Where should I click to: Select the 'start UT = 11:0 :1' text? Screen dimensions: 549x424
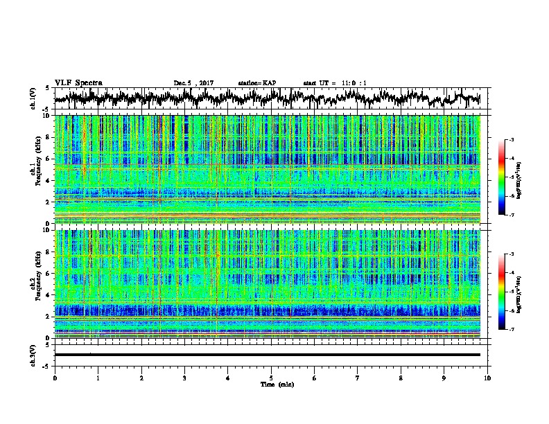click(335, 83)
